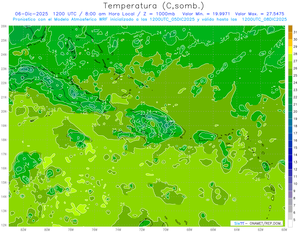Click the 60W longitude axis label
The width and height of the screenshot is (302, 233).
tap(284, 230)
